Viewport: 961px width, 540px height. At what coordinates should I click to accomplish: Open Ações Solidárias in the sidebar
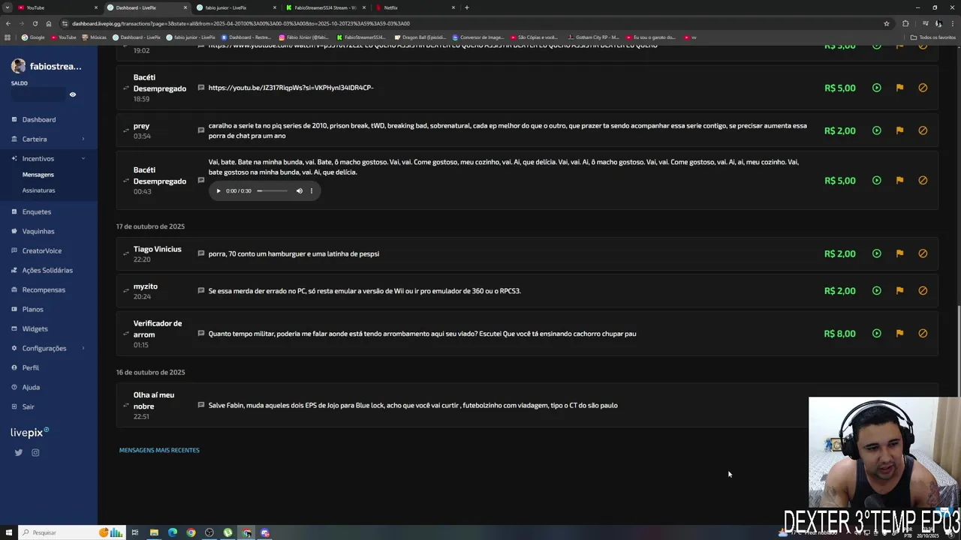point(49,270)
